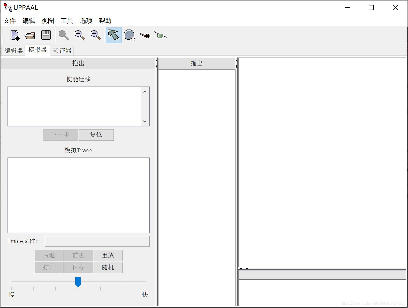Click the UPPAAL application icon in the title bar
The height and width of the screenshot is (308, 408).
point(8,8)
